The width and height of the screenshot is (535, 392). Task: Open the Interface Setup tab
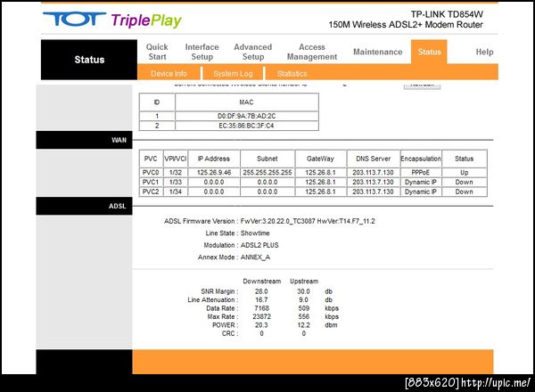click(202, 52)
